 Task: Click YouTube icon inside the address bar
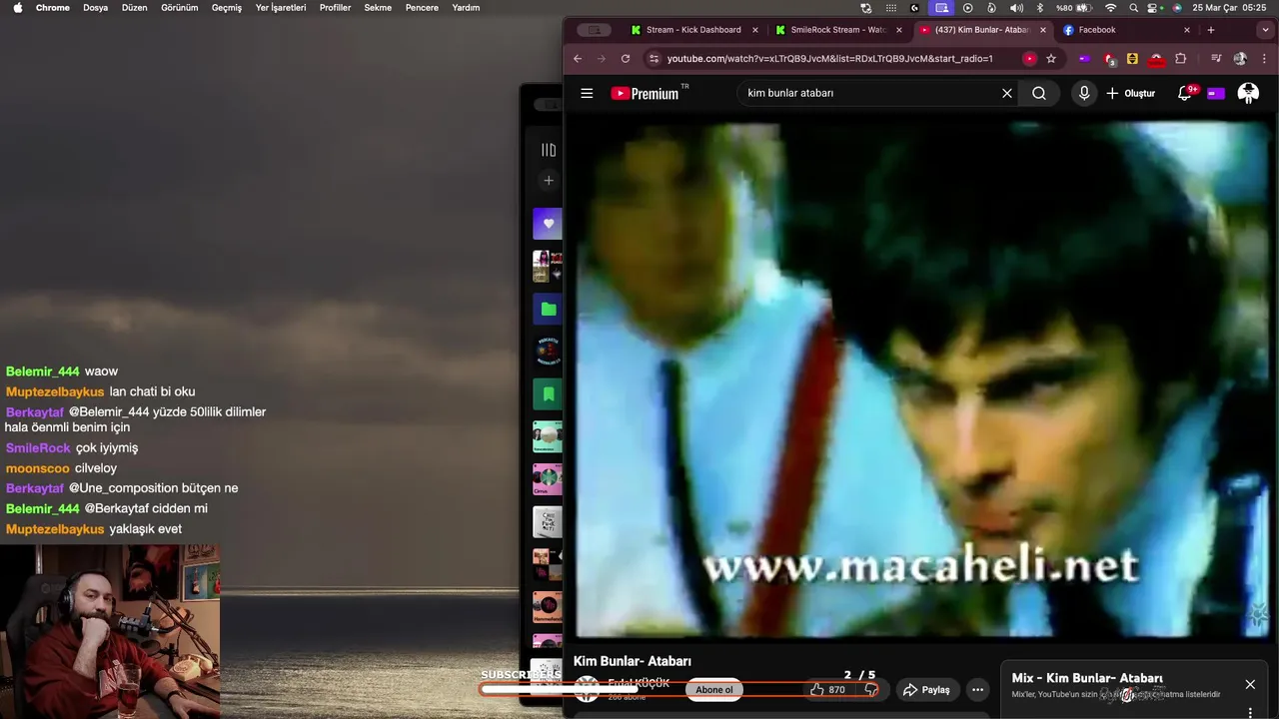[1029, 59]
